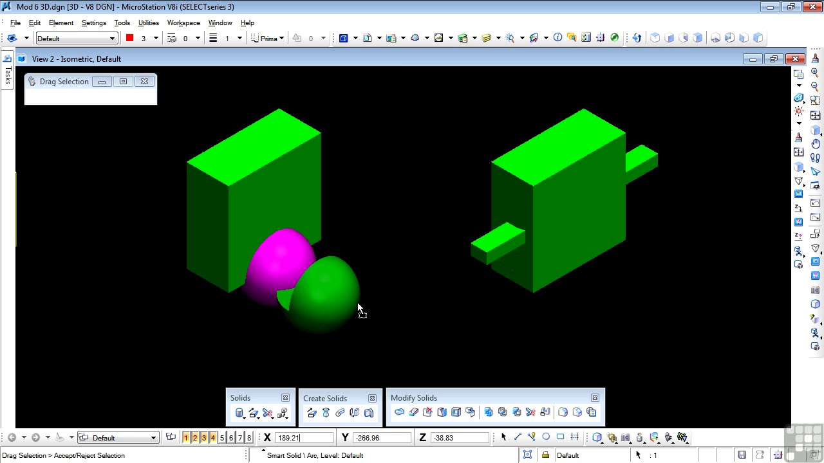Click last tool in the Create Solids toolbox
824x463 pixels.
(x=369, y=413)
